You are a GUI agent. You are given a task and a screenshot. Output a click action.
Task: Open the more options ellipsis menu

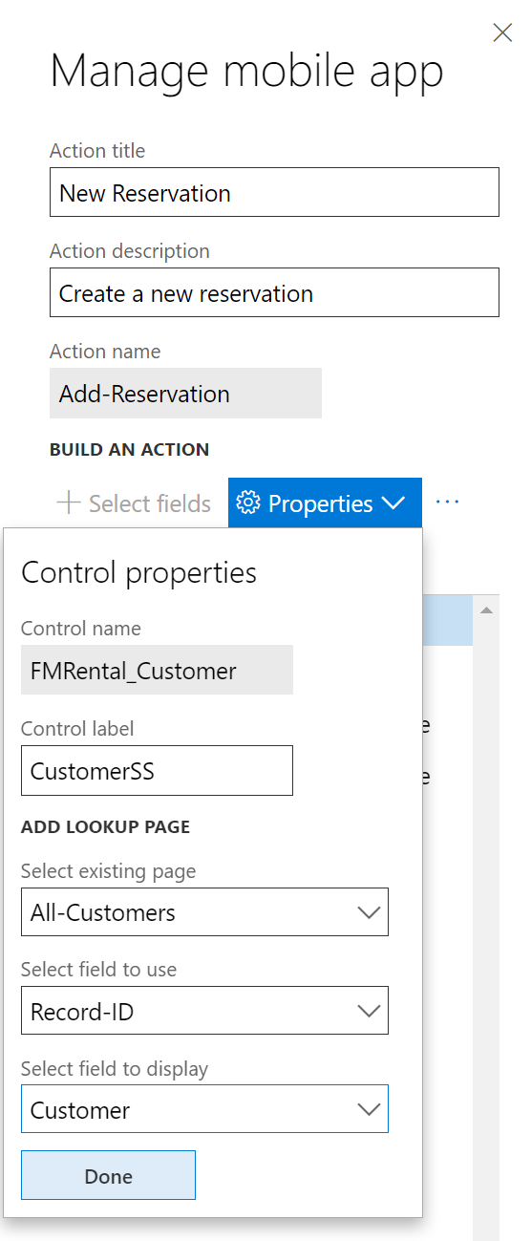447,503
